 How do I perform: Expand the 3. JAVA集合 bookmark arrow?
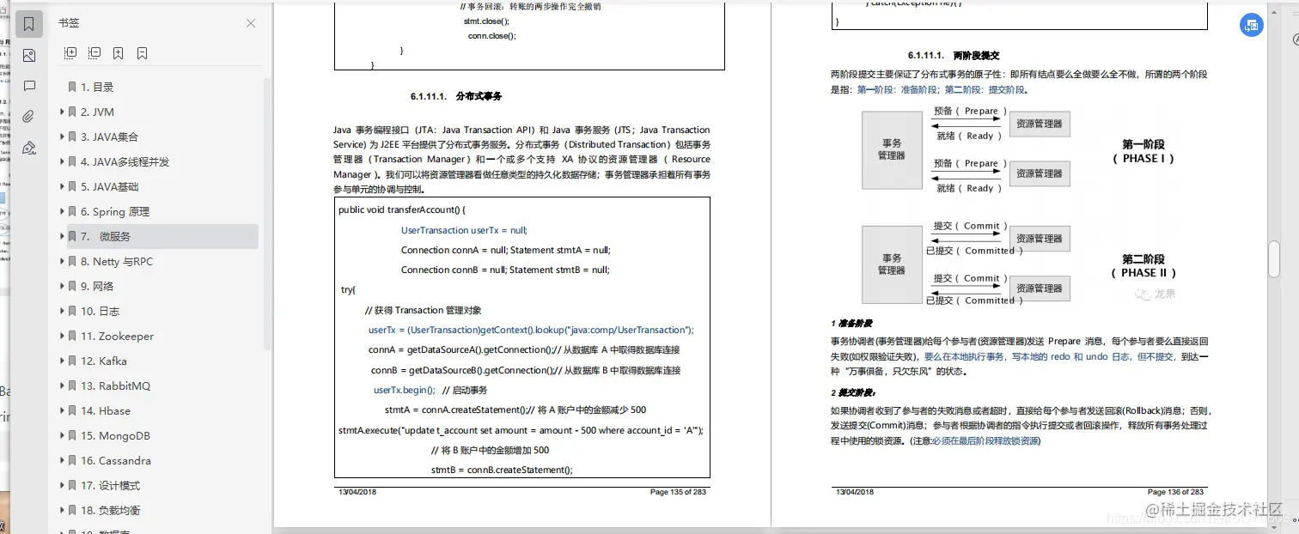pos(62,137)
